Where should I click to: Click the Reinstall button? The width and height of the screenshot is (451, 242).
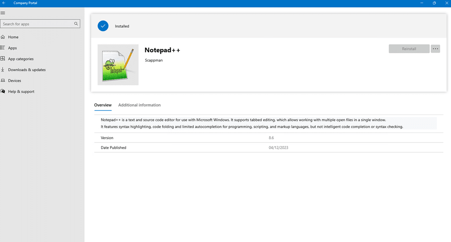click(409, 49)
